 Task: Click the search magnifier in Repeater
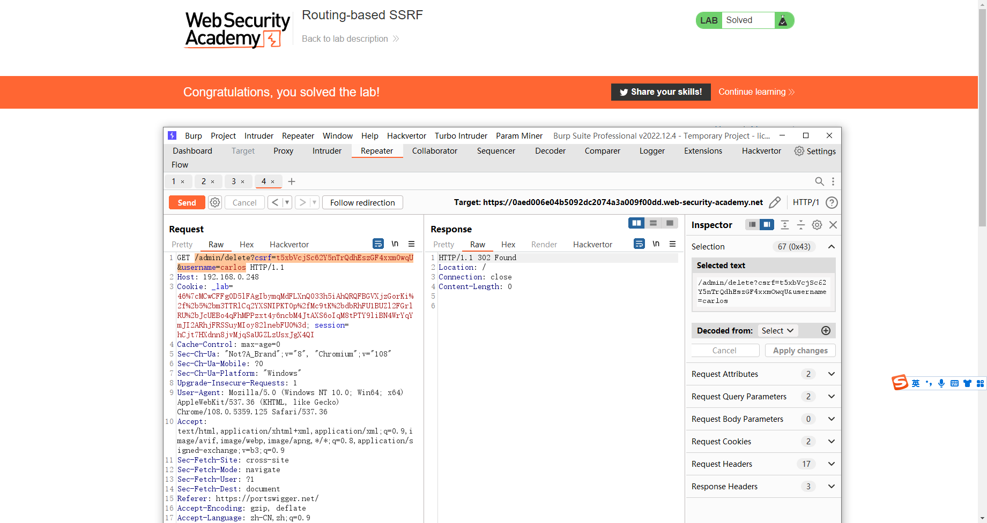pyautogui.click(x=820, y=181)
